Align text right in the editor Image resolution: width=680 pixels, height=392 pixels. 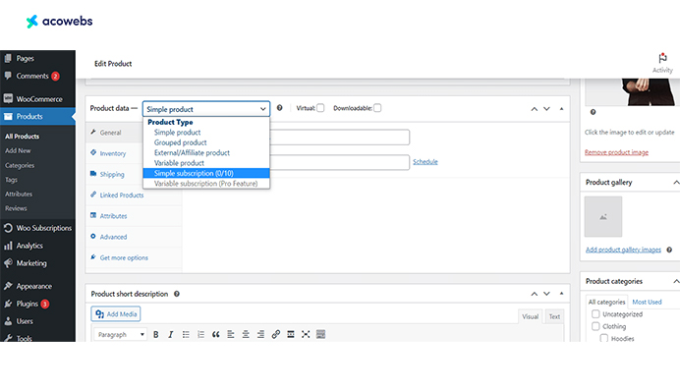click(x=260, y=334)
